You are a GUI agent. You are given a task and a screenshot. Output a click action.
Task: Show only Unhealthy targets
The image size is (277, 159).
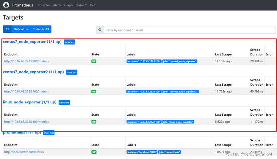pyautogui.click(x=21, y=29)
